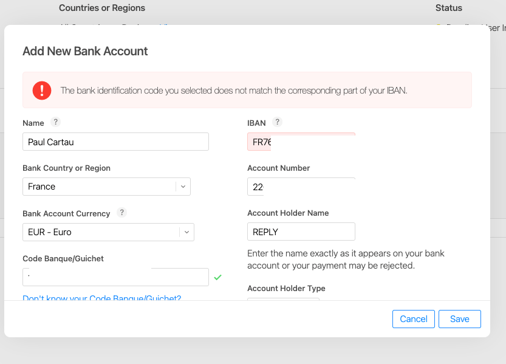This screenshot has width=506, height=364.
Task: Click the France dropdown chevron
Action: [183, 187]
